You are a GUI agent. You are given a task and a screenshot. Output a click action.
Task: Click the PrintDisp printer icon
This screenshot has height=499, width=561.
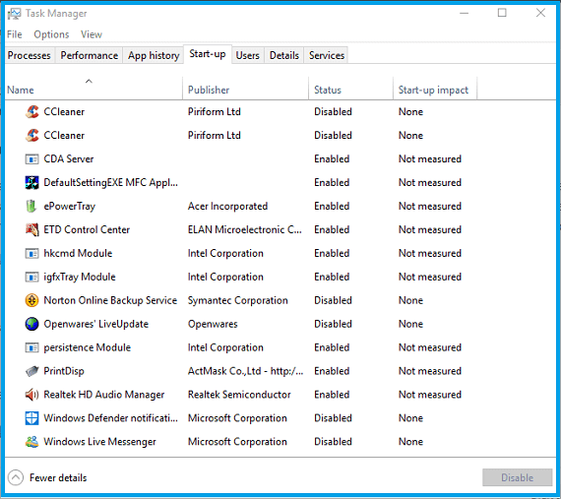(31, 371)
